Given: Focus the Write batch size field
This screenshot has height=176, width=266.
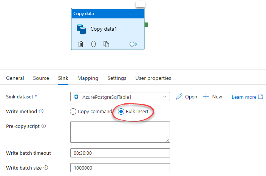Looking at the screenshot, I should coord(120,168).
